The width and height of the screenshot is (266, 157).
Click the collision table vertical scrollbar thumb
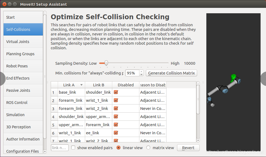(x=198, y=99)
